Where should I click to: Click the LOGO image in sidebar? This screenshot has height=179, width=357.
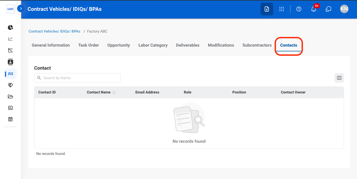pyautogui.click(x=10, y=9)
